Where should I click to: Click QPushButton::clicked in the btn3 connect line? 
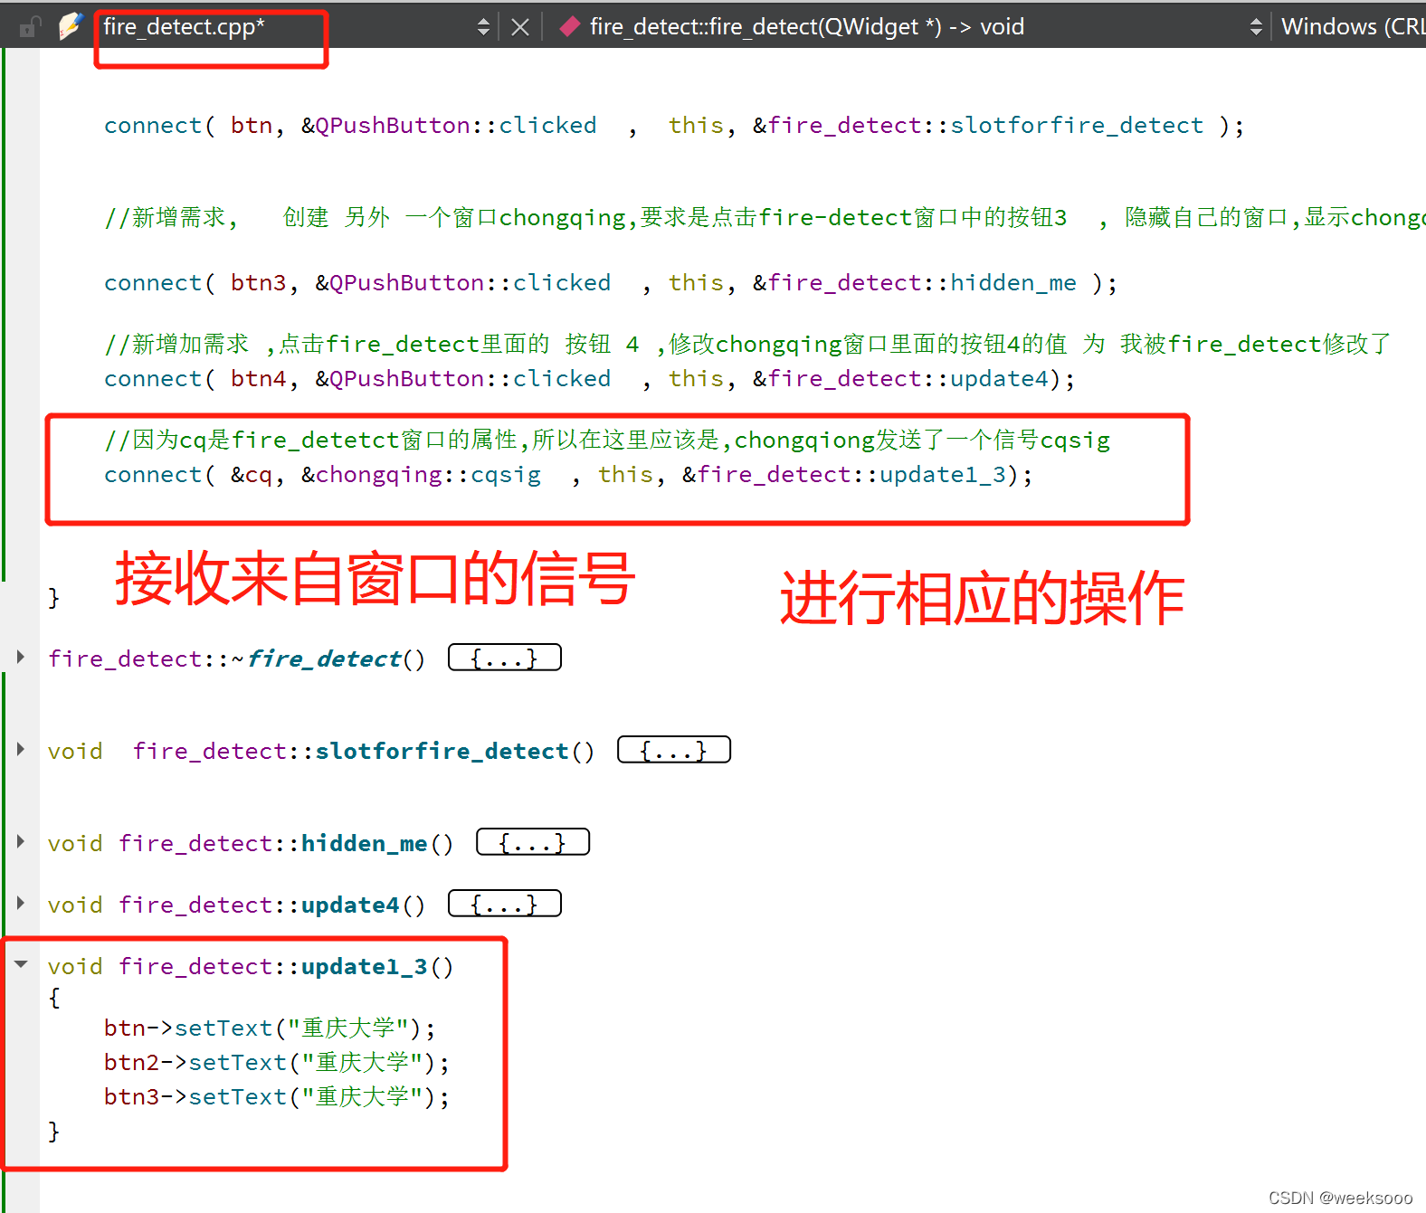[470, 283]
